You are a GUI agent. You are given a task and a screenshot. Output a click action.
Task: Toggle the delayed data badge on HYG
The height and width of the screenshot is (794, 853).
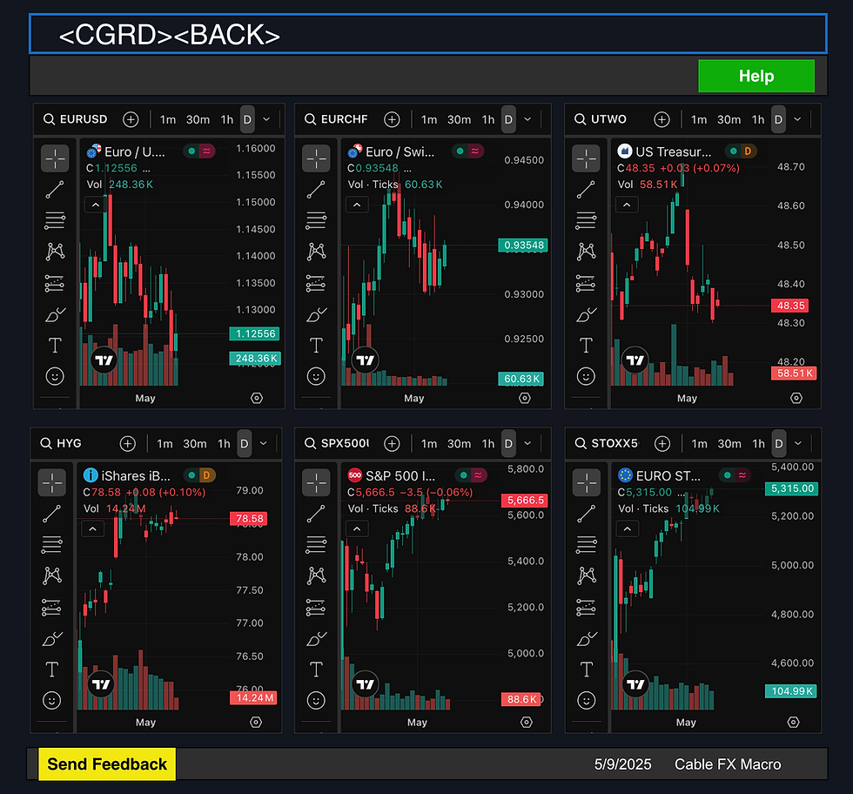pos(206,475)
